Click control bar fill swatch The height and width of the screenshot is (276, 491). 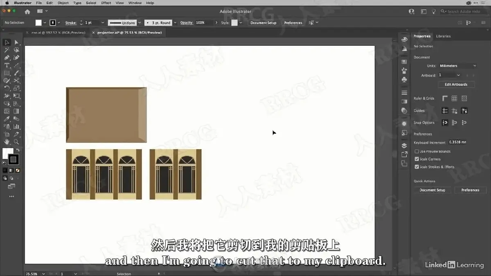(38, 23)
